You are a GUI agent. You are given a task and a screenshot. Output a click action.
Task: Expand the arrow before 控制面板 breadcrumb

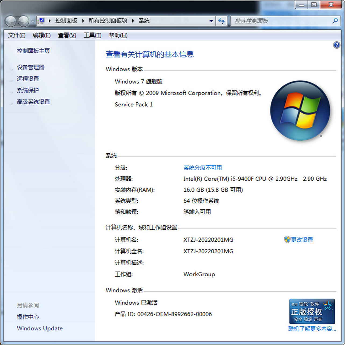click(50, 21)
